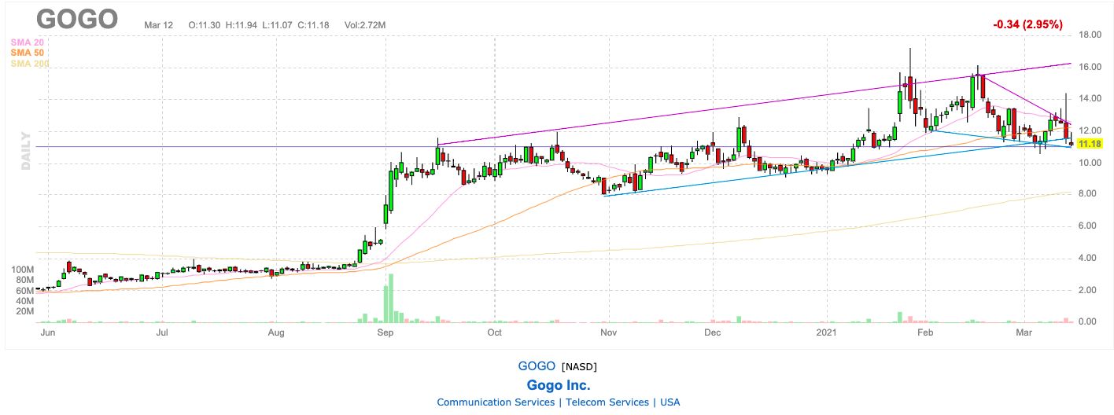Click the 18.00 price axis label
This screenshot has width=1114, height=415.
pyautogui.click(x=1090, y=35)
